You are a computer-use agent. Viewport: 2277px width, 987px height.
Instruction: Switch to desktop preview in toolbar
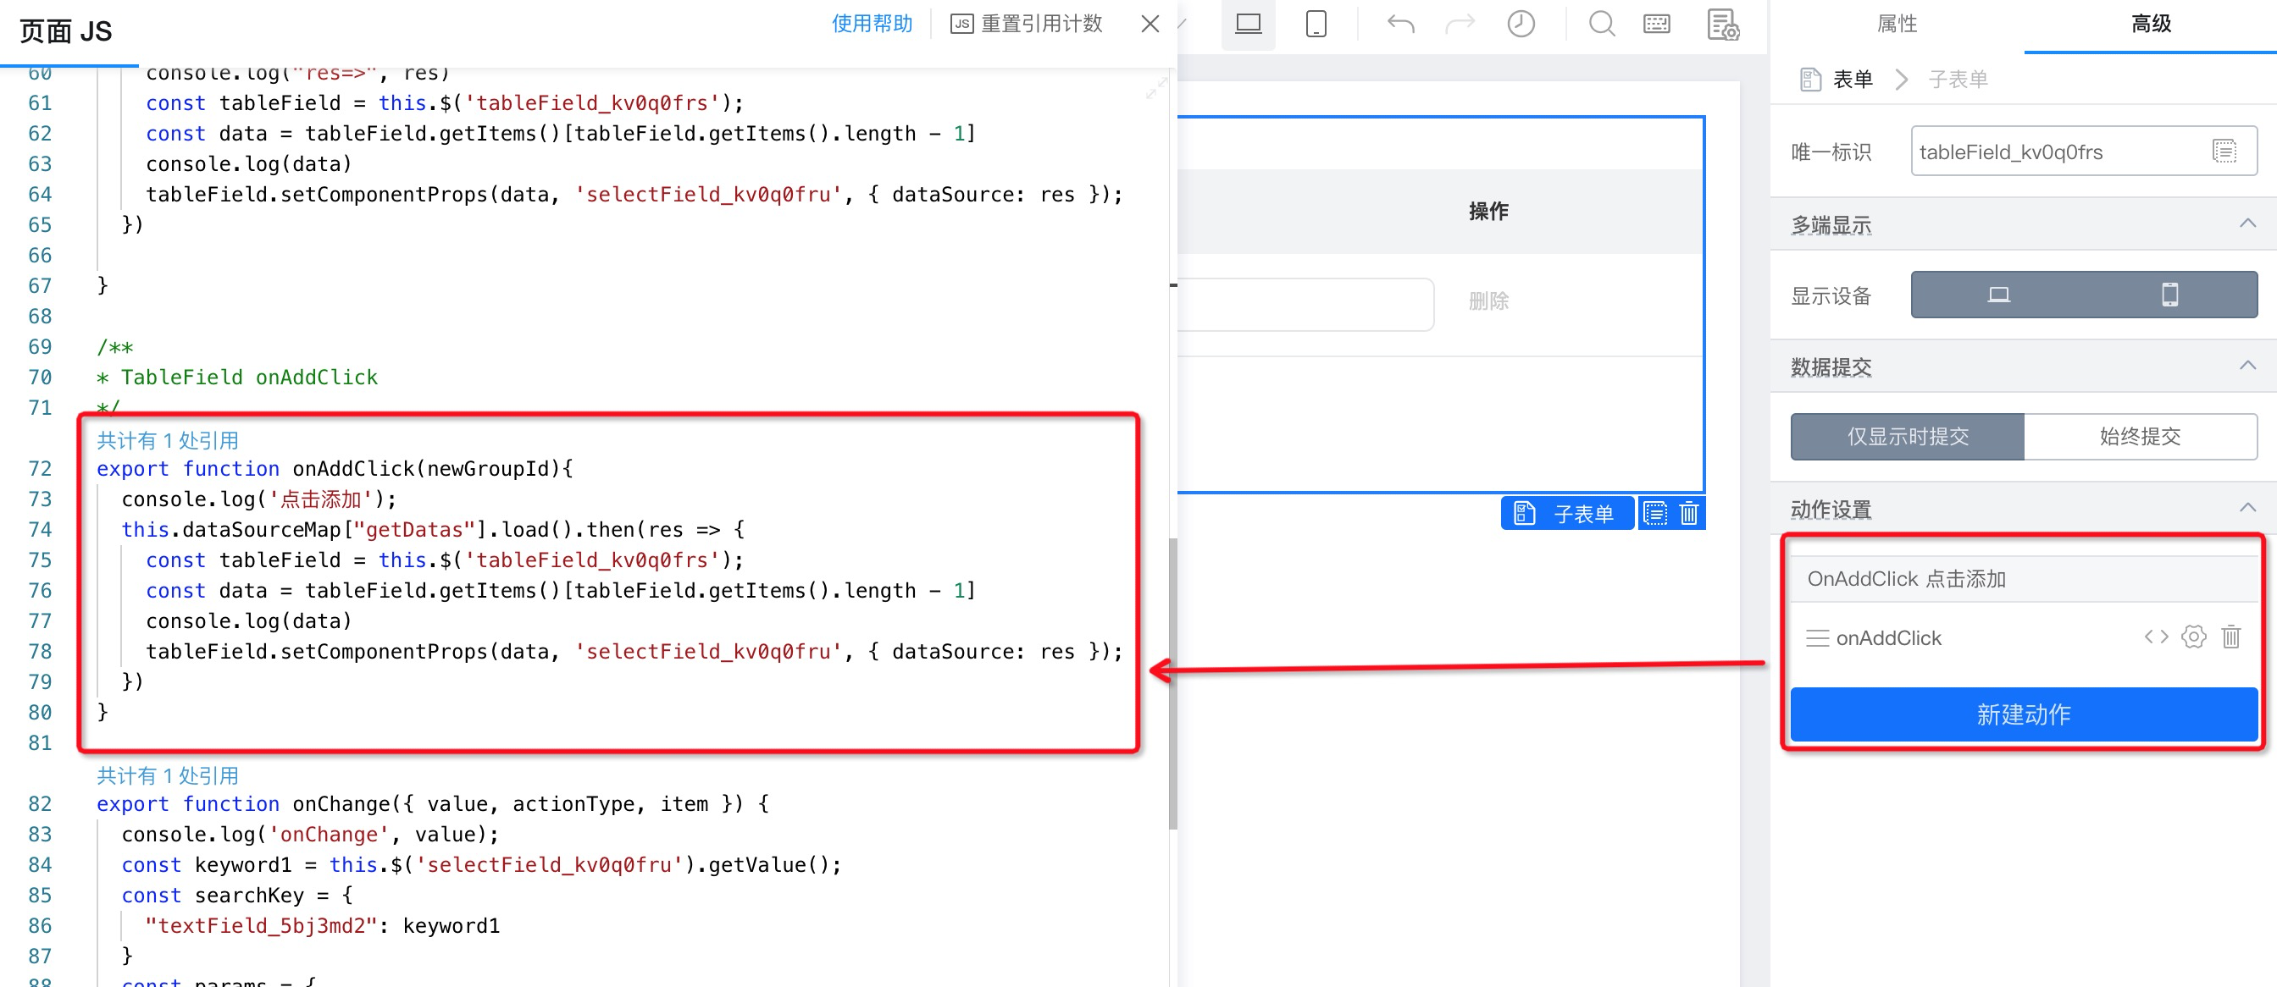click(1247, 24)
